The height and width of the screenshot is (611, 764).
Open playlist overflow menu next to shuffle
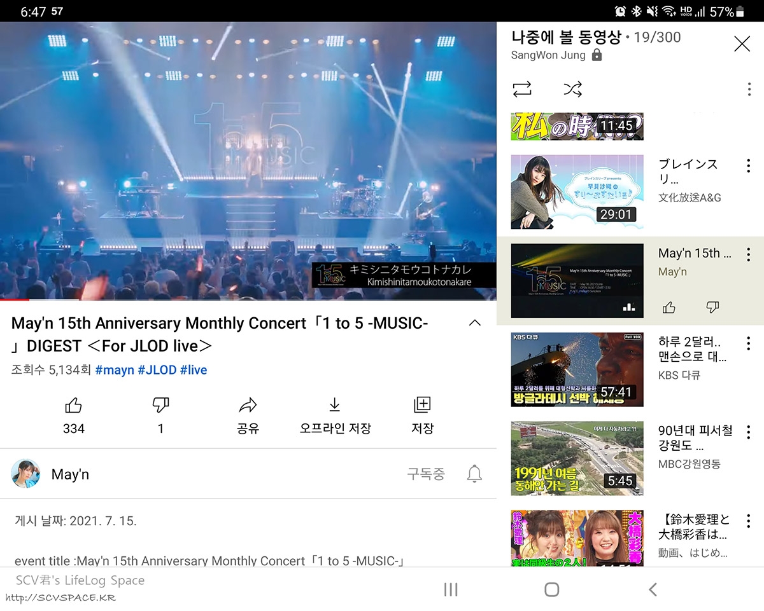tap(749, 90)
